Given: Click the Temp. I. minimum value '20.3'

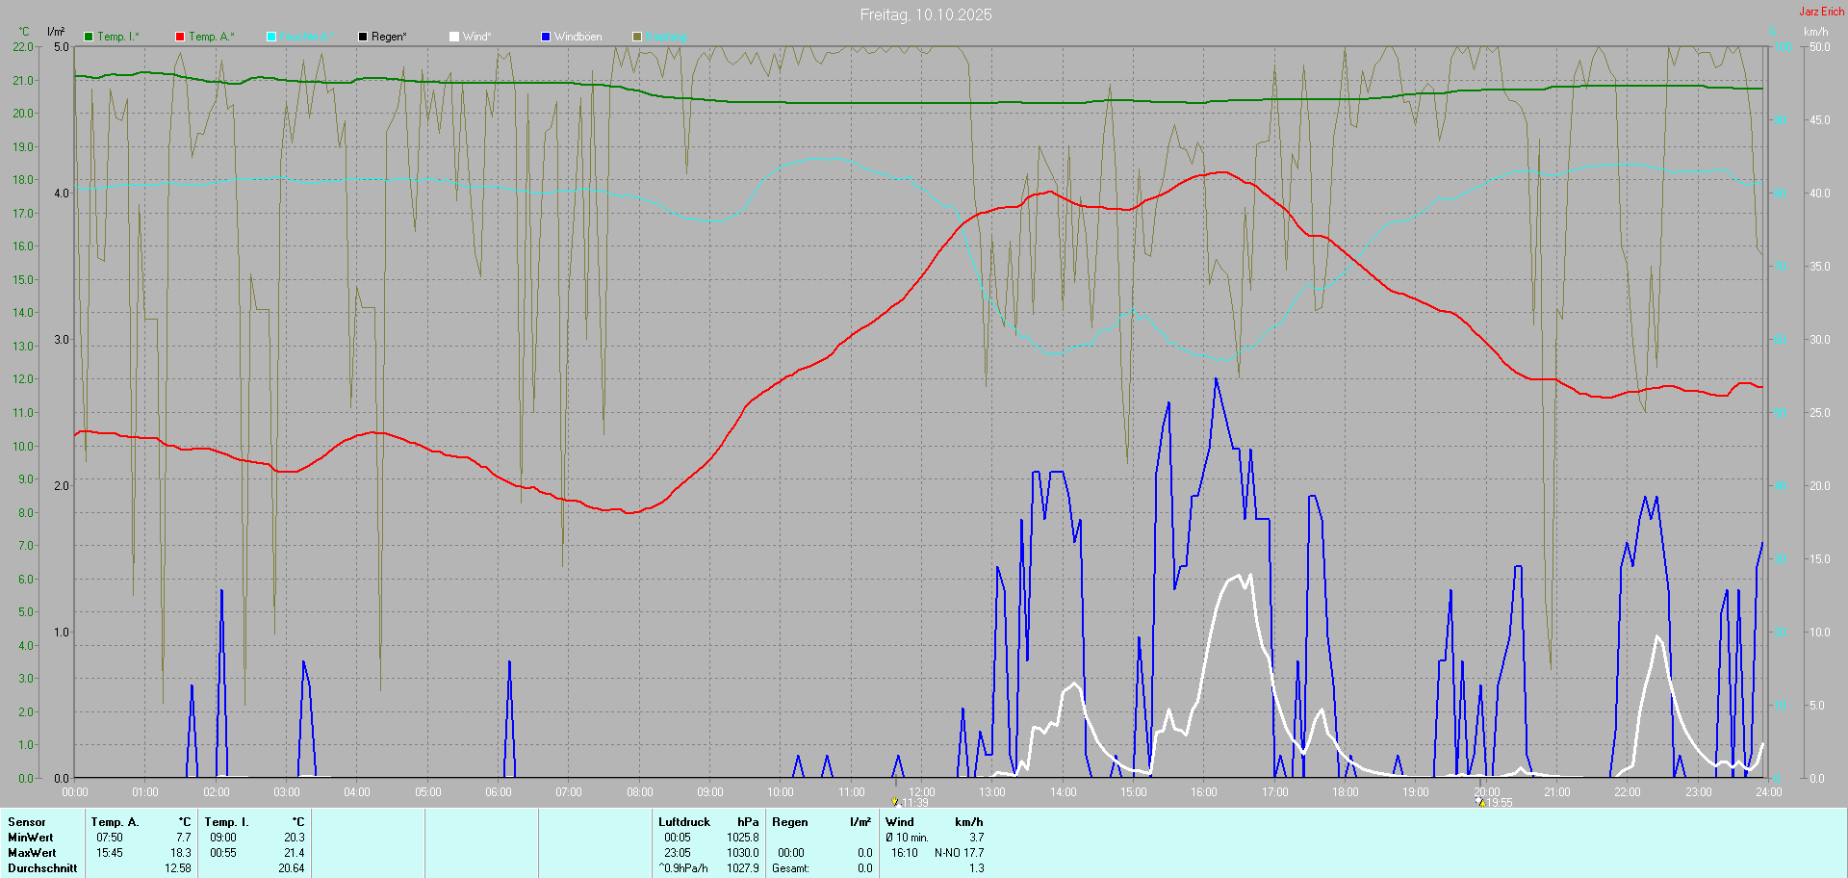Looking at the screenshot, I should point(295,838).
